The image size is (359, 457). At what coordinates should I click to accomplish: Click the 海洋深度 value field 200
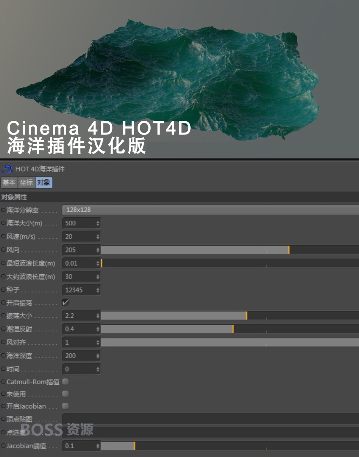click(x=79, y=356)
